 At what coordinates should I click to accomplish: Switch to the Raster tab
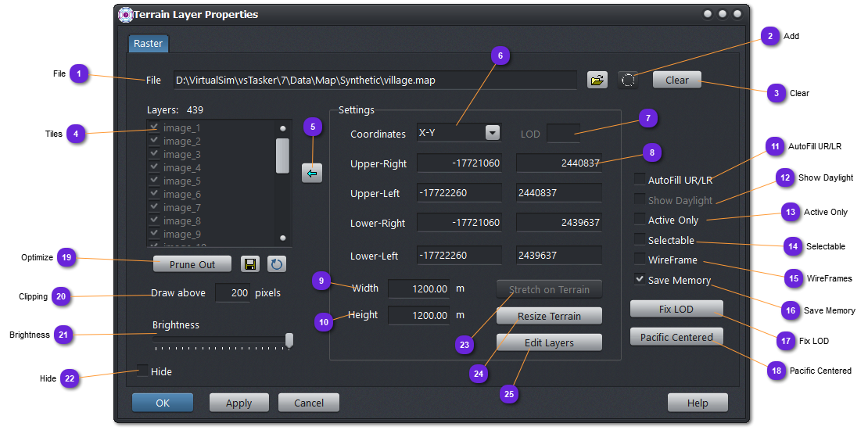148,44
